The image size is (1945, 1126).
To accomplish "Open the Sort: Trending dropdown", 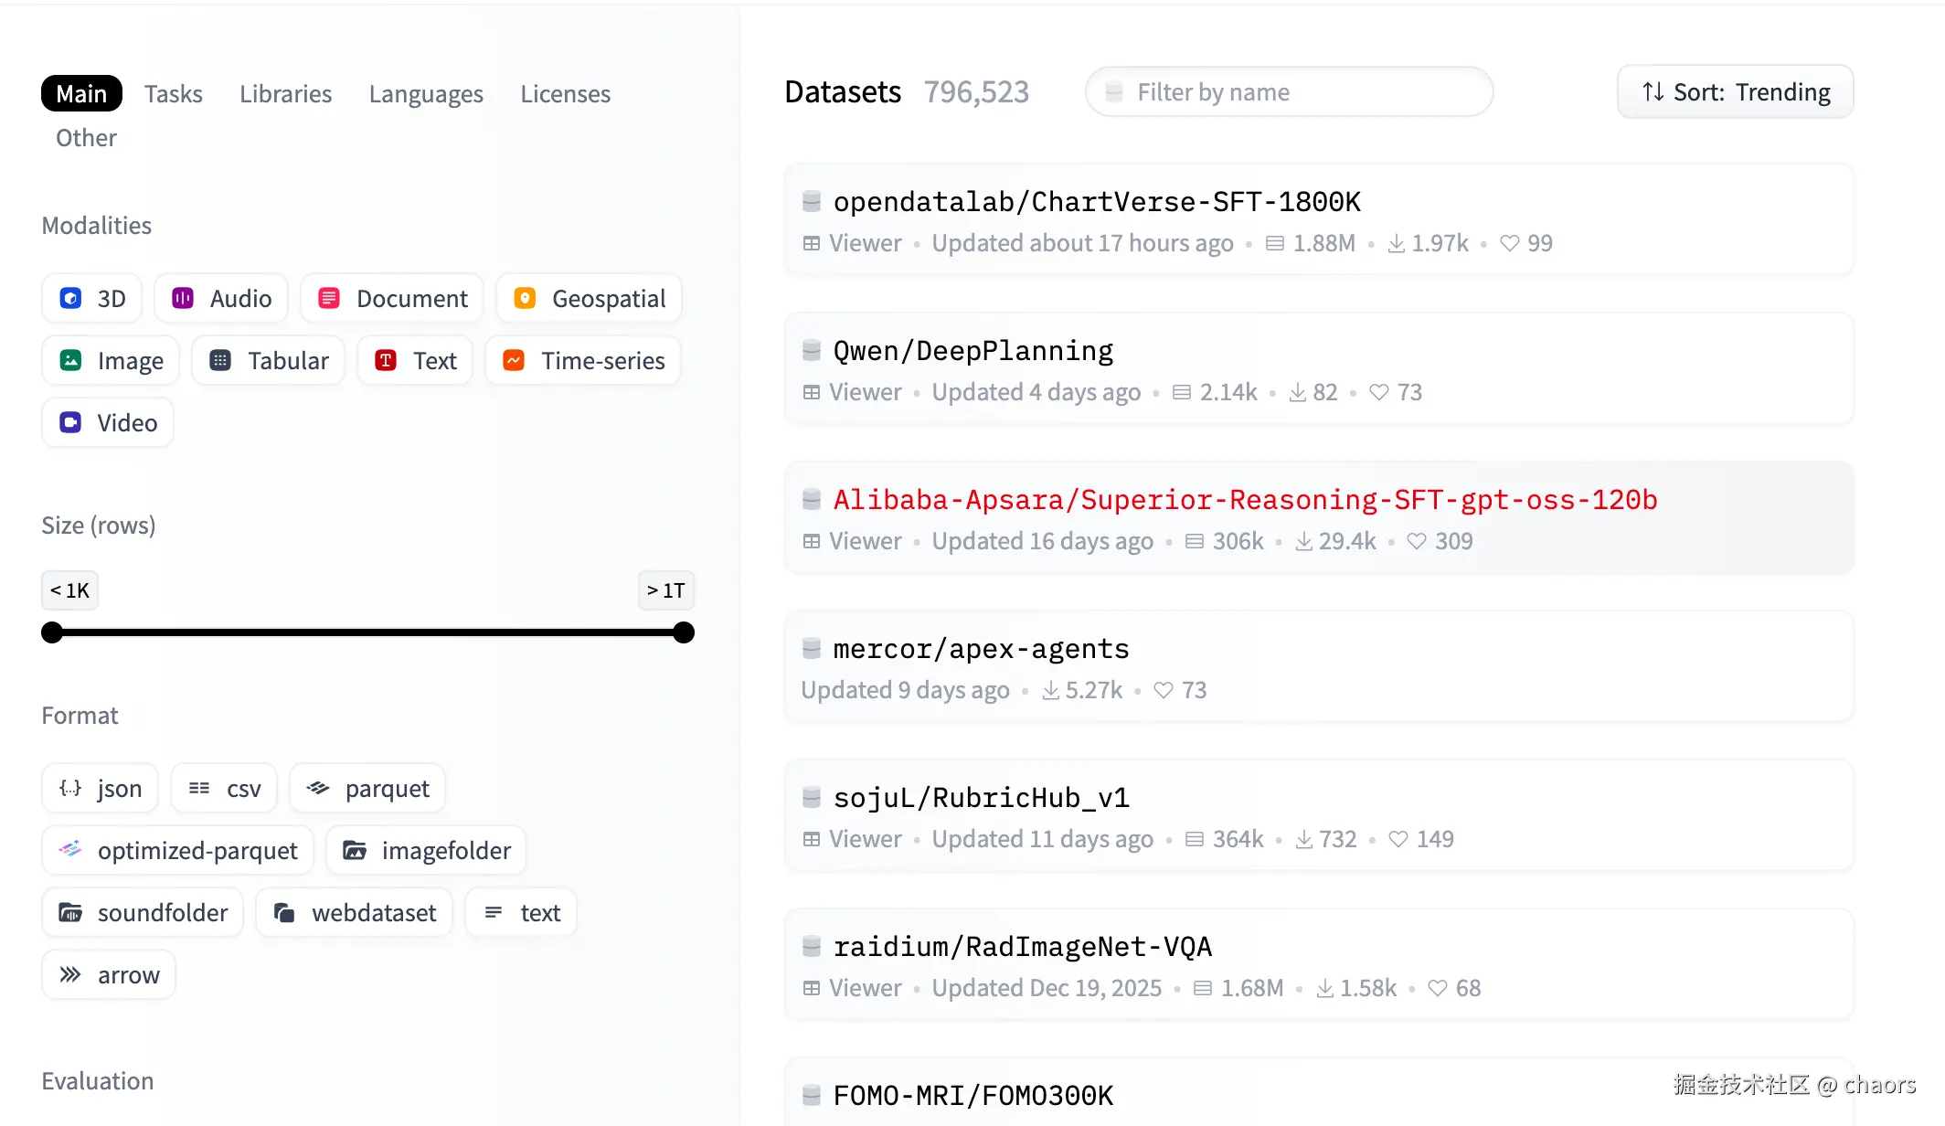I will tap(1735, 92).
